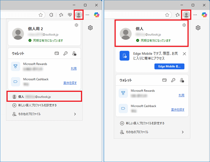Click Microsoft Rewards label in left flyout
Image resolution: width=210 pixels, height=162 pixels.
(35, 64)
